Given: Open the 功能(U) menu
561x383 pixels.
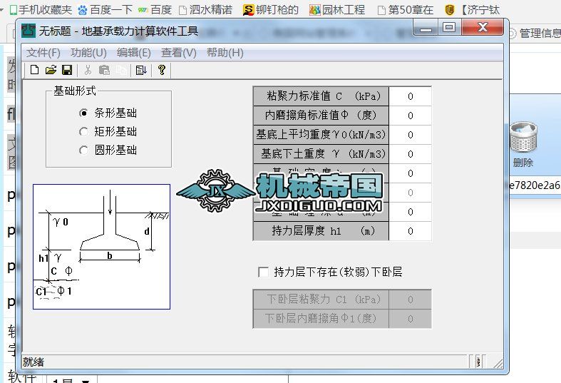Looking at the screenshot, I should (88, 53).
